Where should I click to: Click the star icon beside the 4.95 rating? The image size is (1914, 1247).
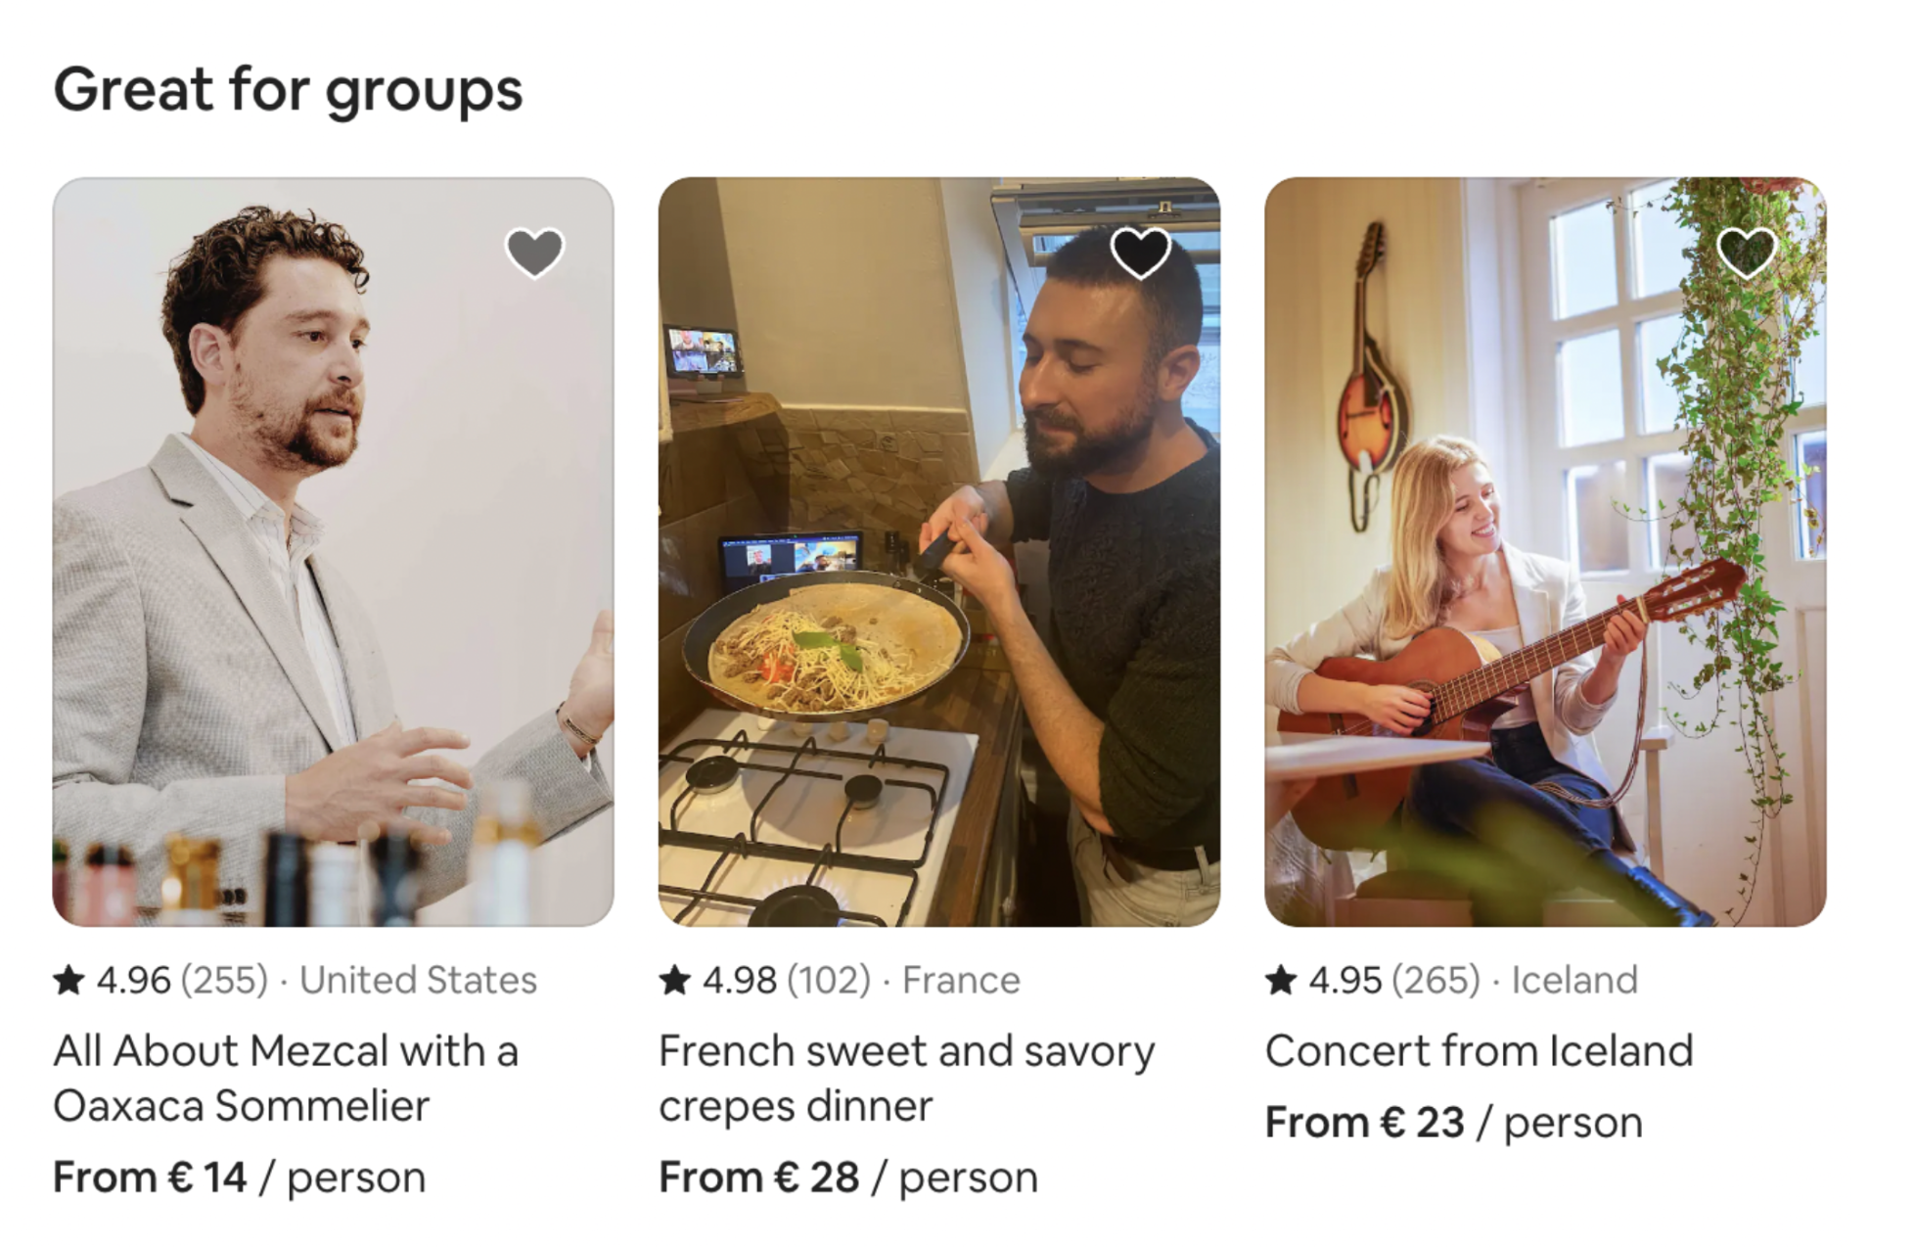[x=1281, y=980]
